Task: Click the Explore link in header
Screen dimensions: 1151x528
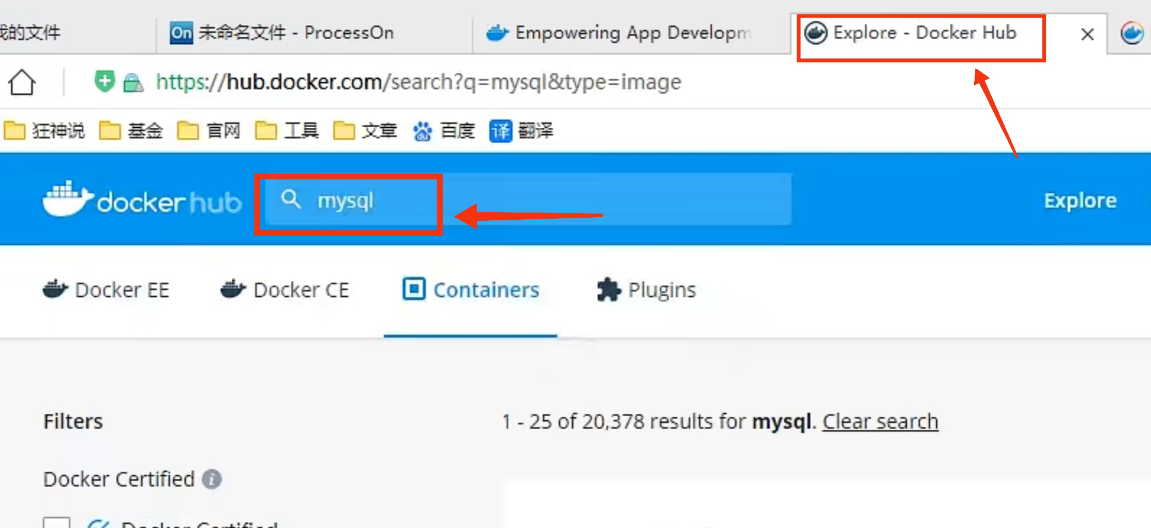Action: [x=1080, y=201]
